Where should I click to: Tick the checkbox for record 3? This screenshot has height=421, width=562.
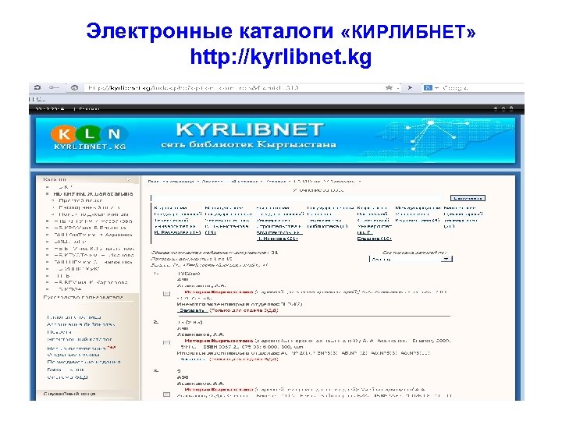pos(167,394)
